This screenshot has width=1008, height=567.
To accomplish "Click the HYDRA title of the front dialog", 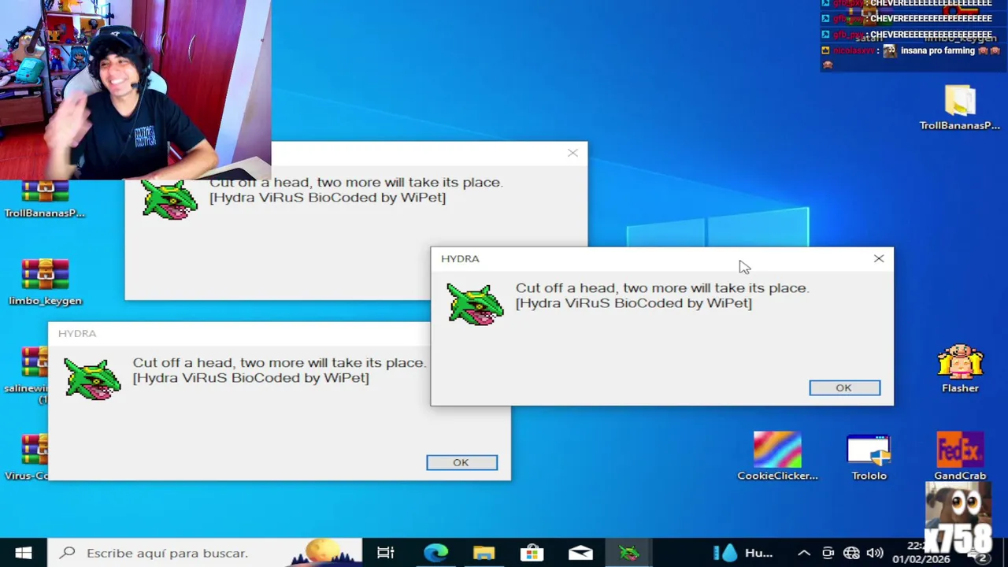I will (460, 258).
